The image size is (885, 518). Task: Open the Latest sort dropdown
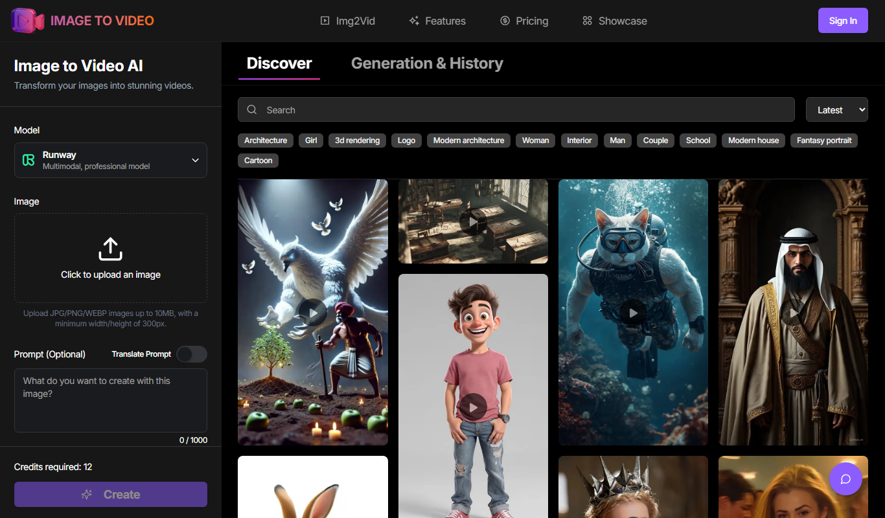click(x=836, y=109)
